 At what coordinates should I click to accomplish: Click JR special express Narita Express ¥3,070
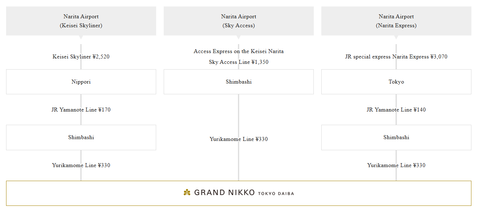pos(396,57)
